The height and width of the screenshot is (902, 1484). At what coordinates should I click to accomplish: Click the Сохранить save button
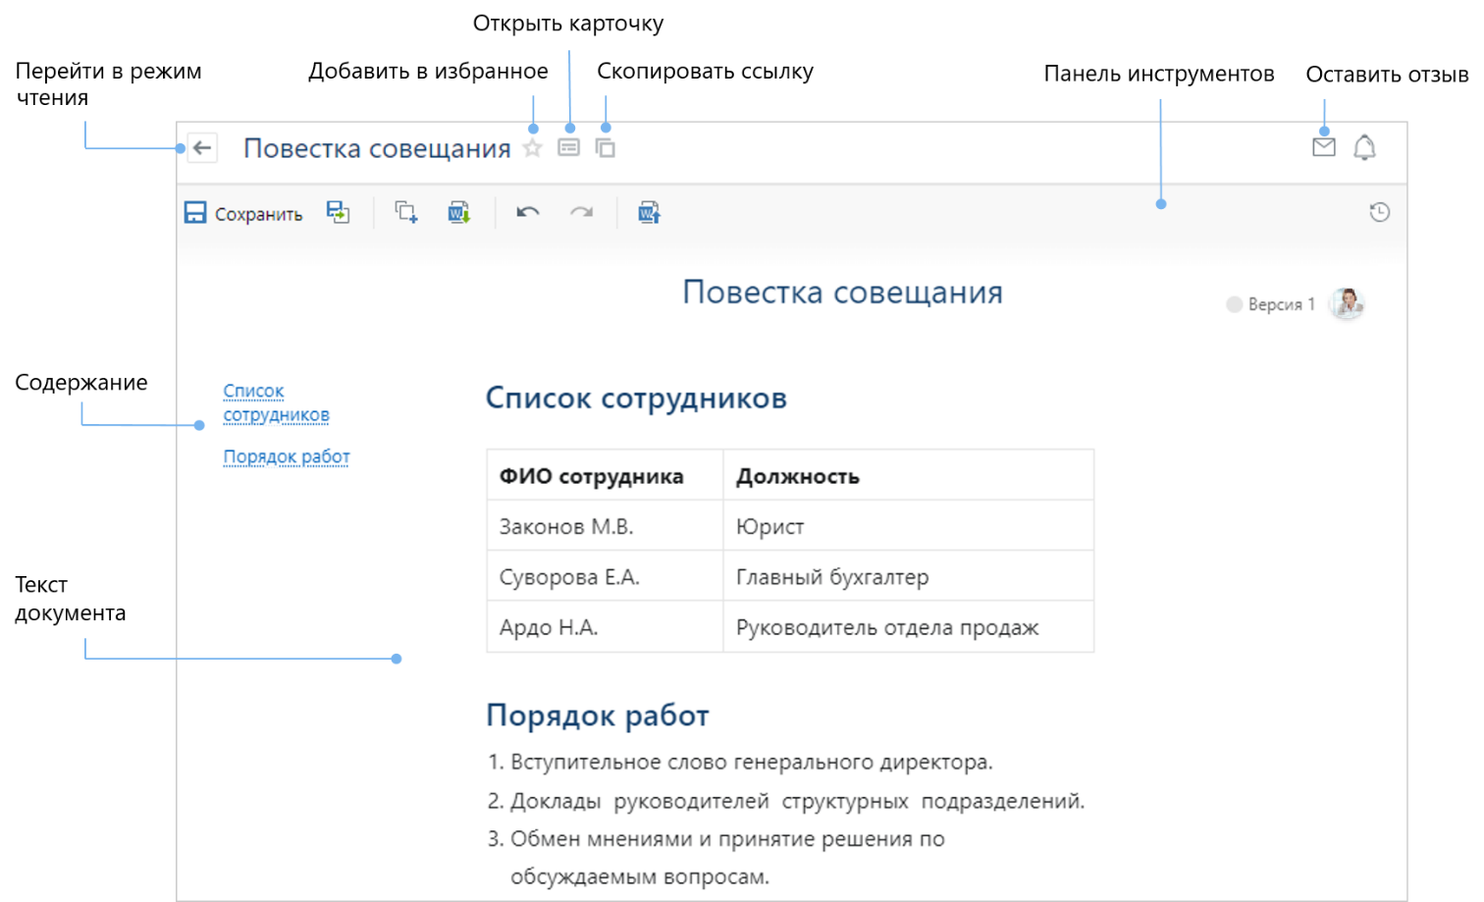(x=243, y=213)
